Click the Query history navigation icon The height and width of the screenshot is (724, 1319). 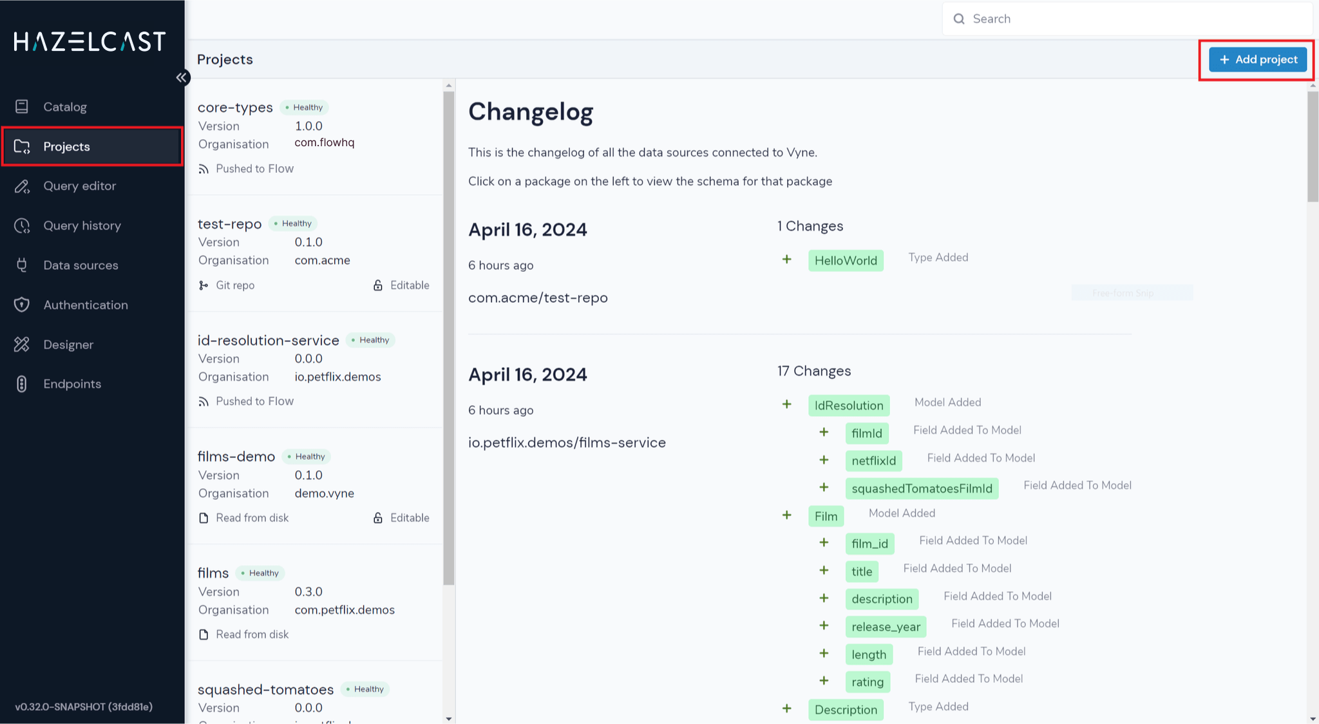tap(23, 225)
